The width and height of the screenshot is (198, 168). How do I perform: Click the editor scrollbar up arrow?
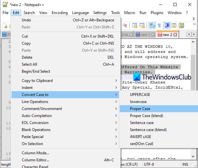(x=193, y=42)
